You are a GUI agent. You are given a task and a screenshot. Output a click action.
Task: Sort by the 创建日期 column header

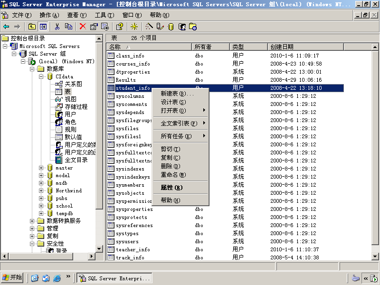click(x=305, y=47)
